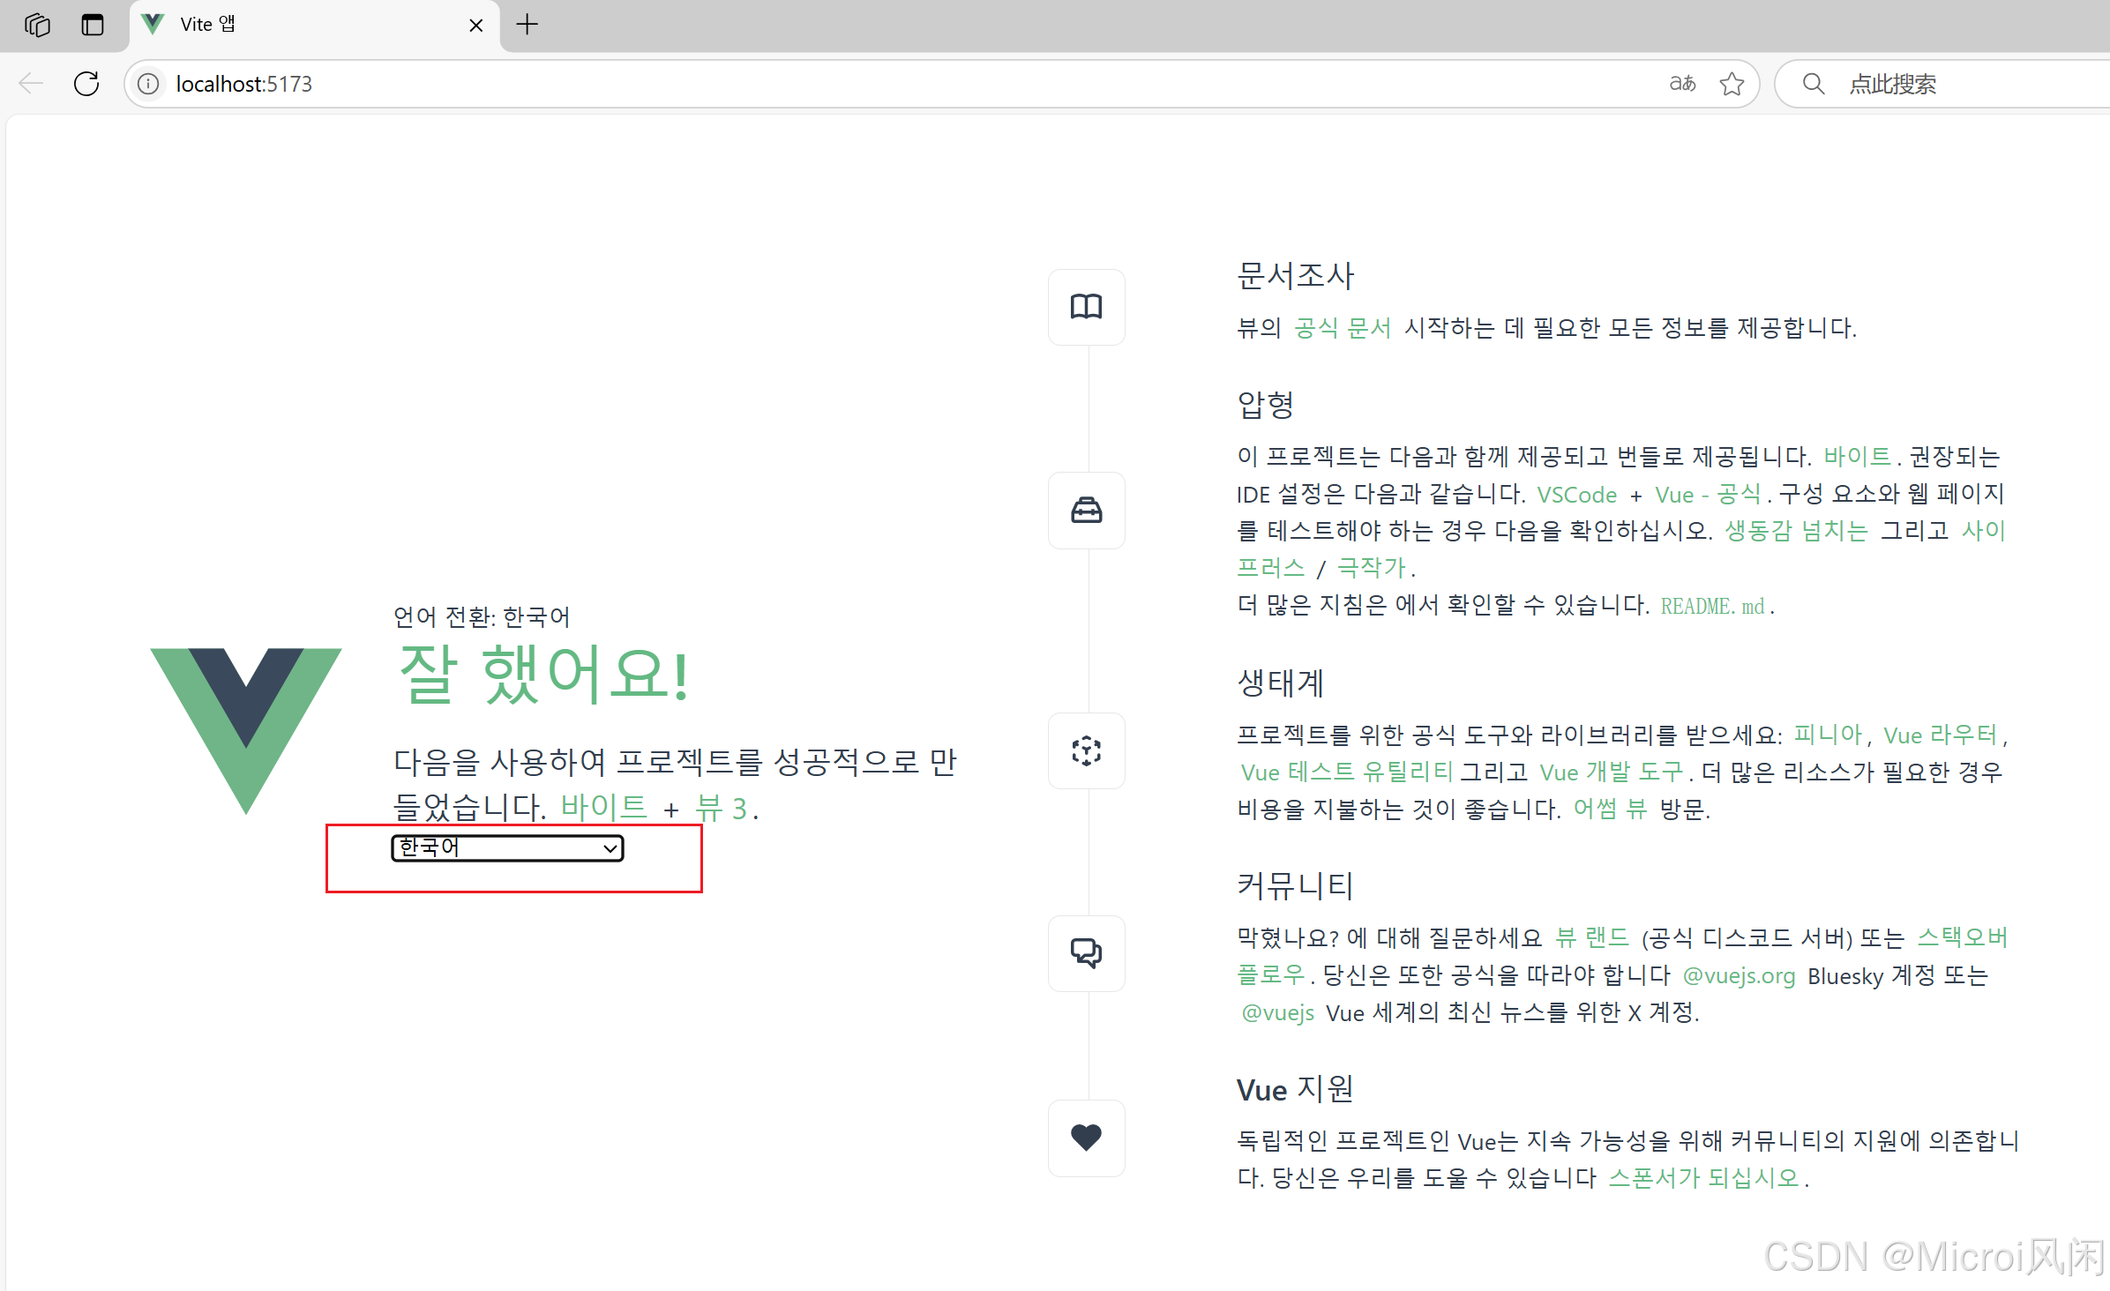This screenshot has height=1291, width=2110.
Task: Click the site information icon
Action: [148, 84]
